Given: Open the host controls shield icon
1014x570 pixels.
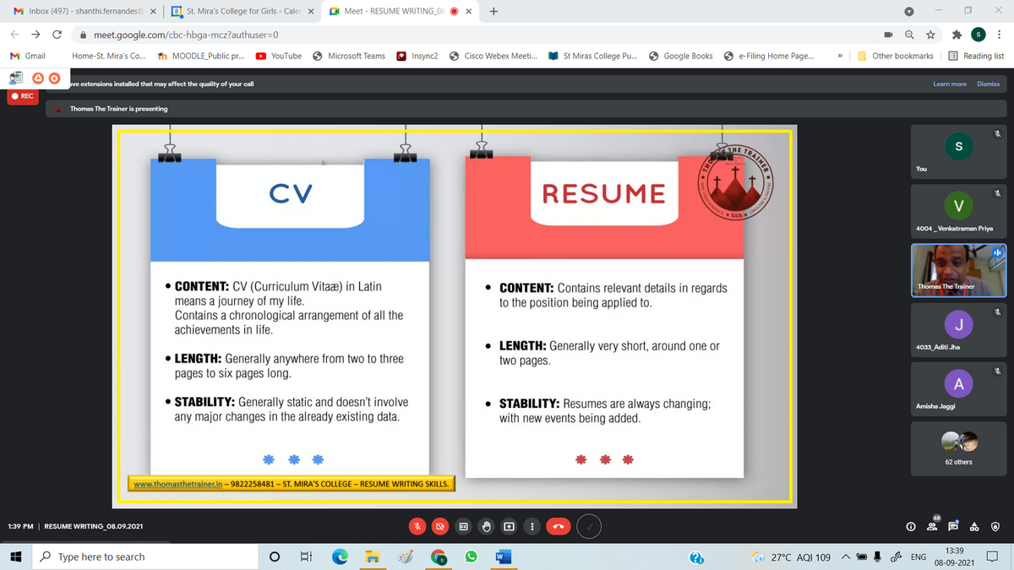Looking at the screenshot, I should tap(995, 526).
